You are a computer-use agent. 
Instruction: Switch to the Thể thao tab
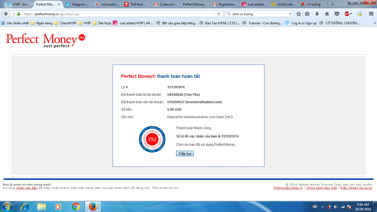click(x=137, y=4)
